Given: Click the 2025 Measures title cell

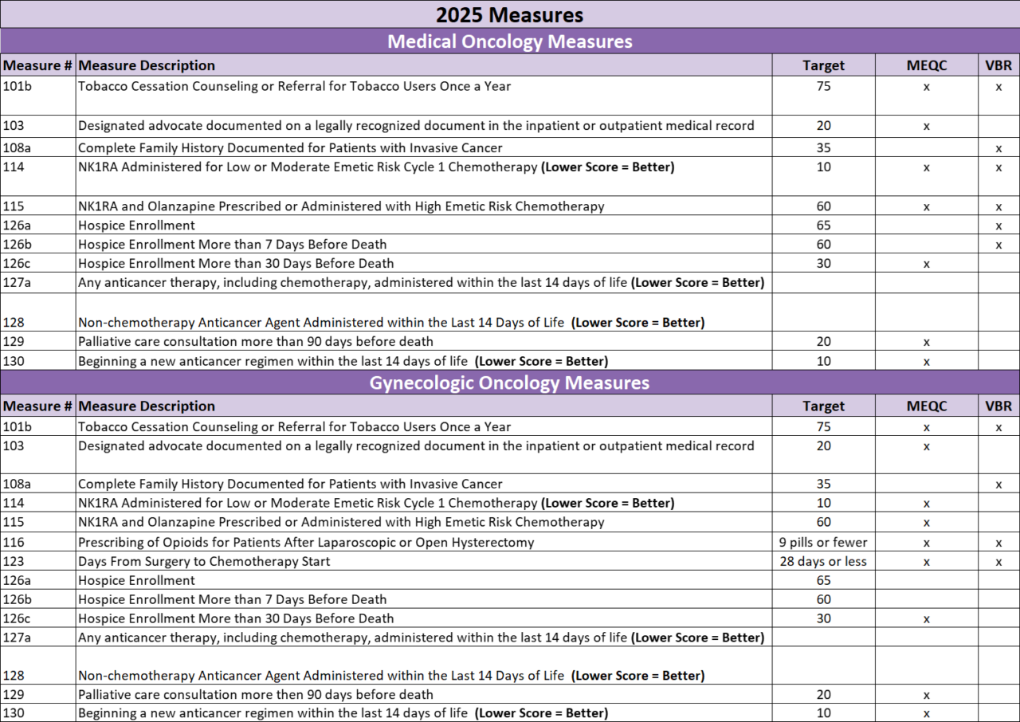Looking at the screenshot, I should coord(509,14).
